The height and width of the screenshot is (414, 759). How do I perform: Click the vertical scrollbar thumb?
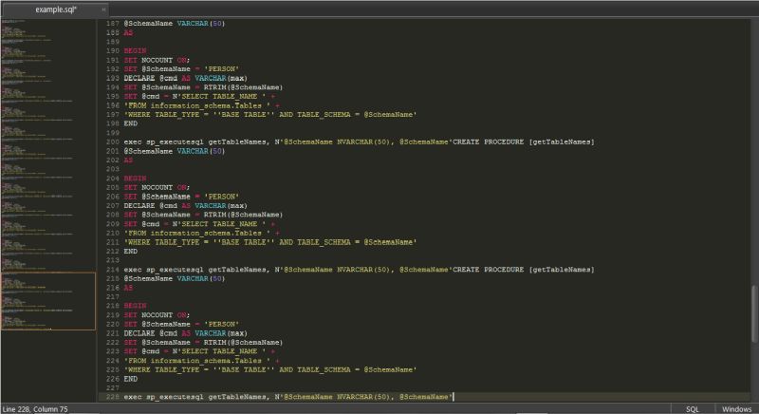753,314
